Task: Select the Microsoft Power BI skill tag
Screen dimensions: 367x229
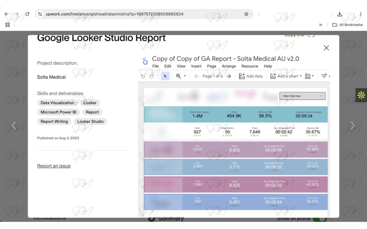Action: pyautogui.click(x=58, y=112)
